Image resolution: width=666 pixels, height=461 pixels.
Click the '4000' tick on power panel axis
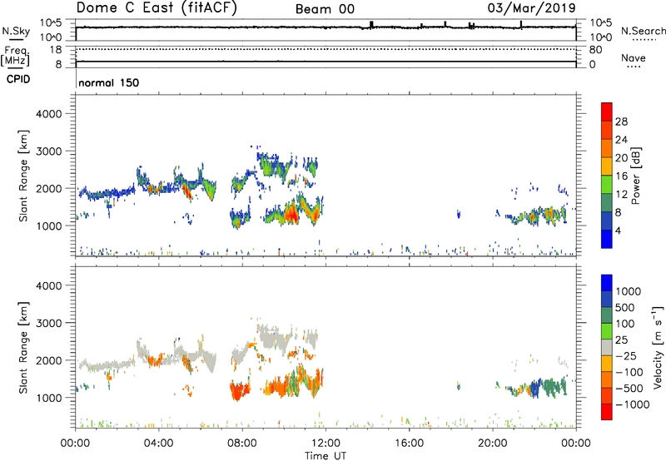[x=49, y=114]
